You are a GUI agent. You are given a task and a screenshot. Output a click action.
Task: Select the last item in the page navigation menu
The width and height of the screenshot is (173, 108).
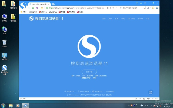(x=148, y=19)
